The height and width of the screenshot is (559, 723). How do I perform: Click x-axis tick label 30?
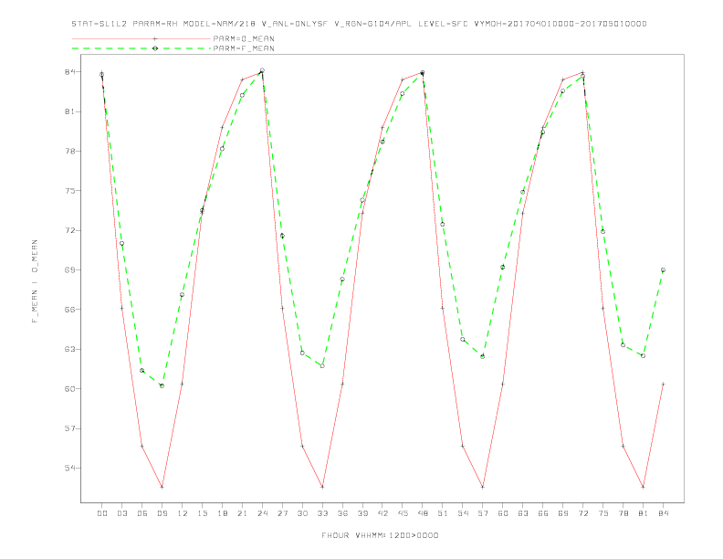tap(302, 513)
